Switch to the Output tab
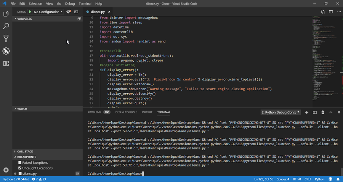The width and height of the screenshot is (343, 182). coord(147,112)
